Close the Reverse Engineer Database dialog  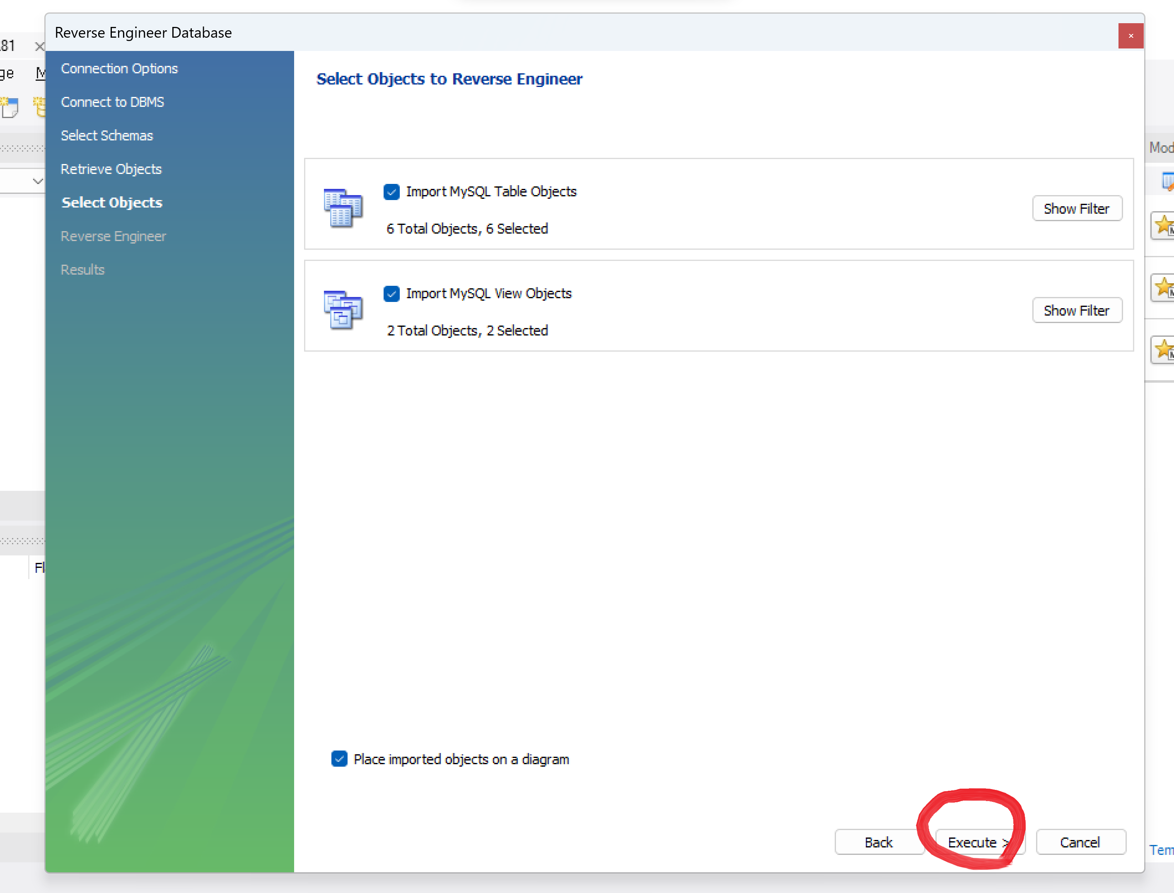1131,36
